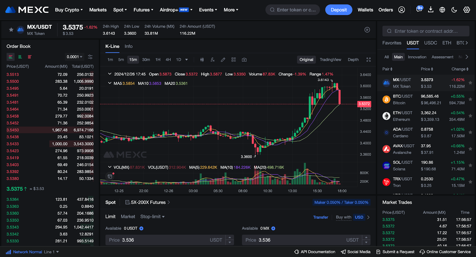Click the MEXC logo

click(x=27, y=10)
